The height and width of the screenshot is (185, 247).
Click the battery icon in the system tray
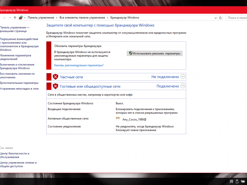(243, 181)
